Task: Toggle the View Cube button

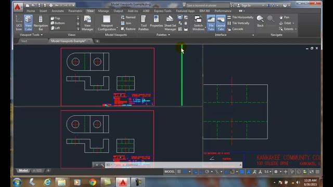Action: click(x=28, y=23)
